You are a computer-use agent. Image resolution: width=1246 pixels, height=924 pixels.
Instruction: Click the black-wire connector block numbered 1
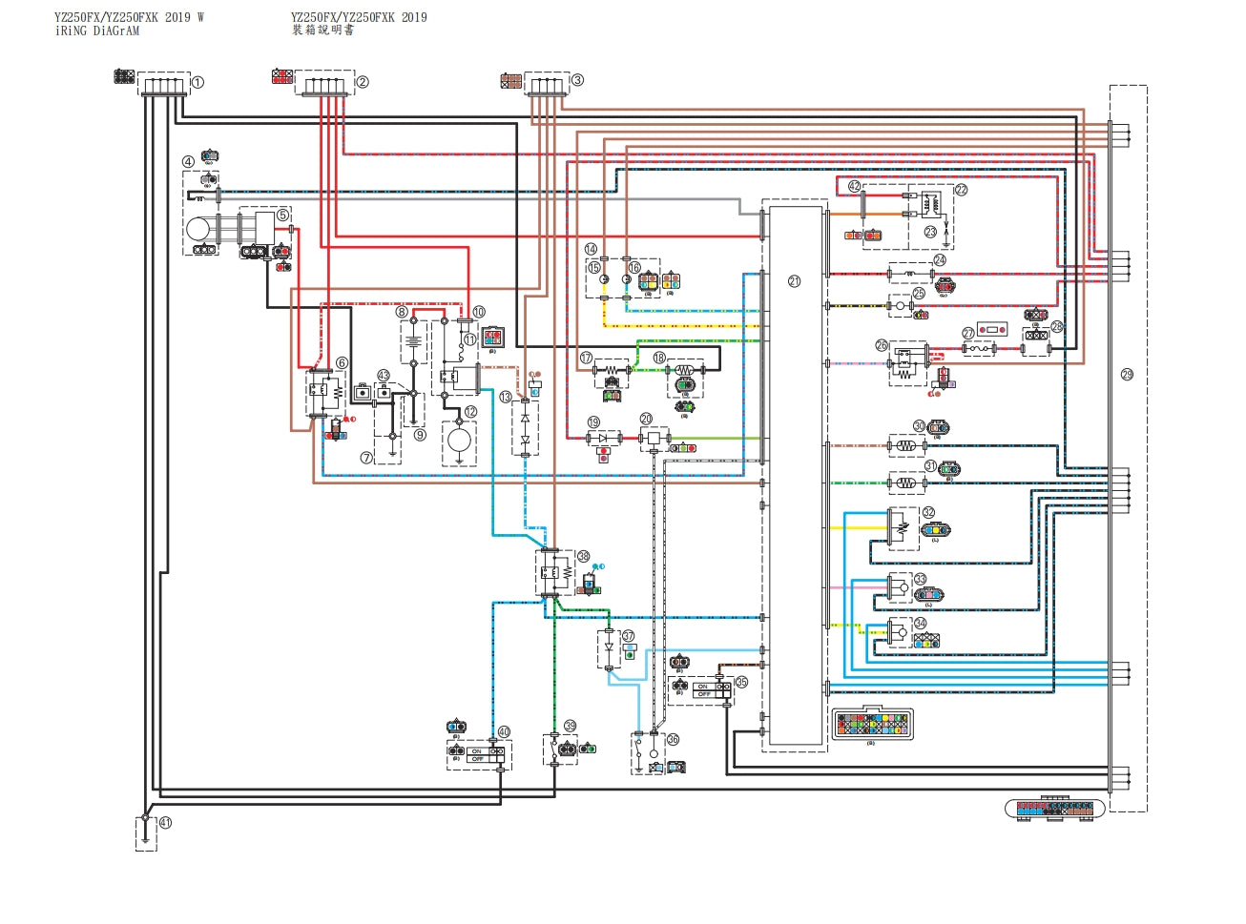click(163, 86)
